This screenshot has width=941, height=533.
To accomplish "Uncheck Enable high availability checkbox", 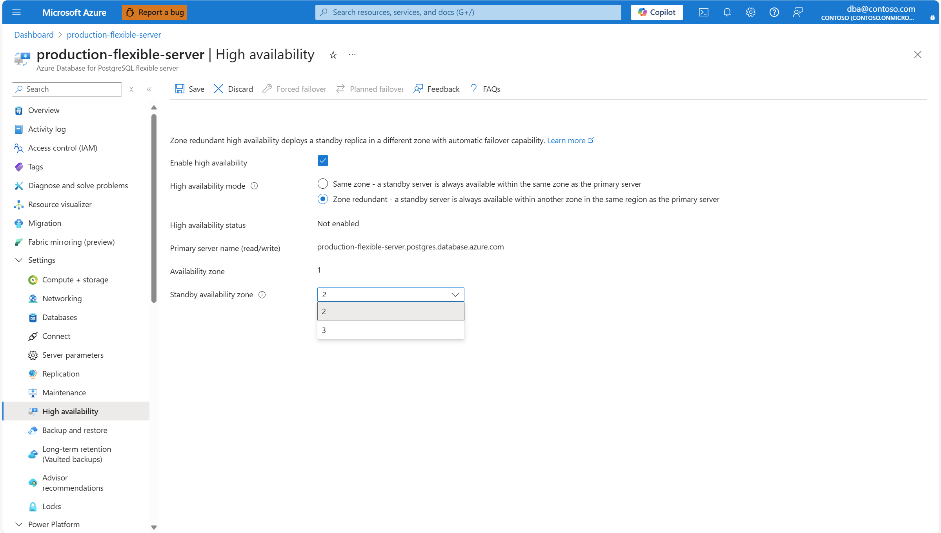I will coord(323,161).
